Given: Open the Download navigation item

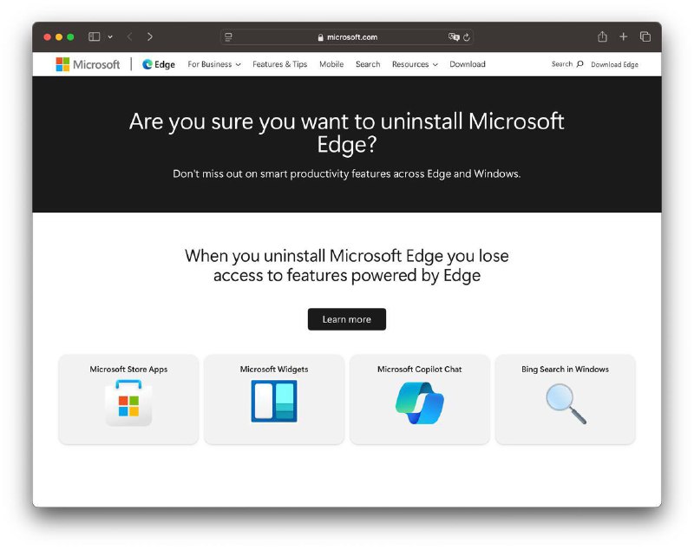Looking at the screenshot, I should 468,64.
